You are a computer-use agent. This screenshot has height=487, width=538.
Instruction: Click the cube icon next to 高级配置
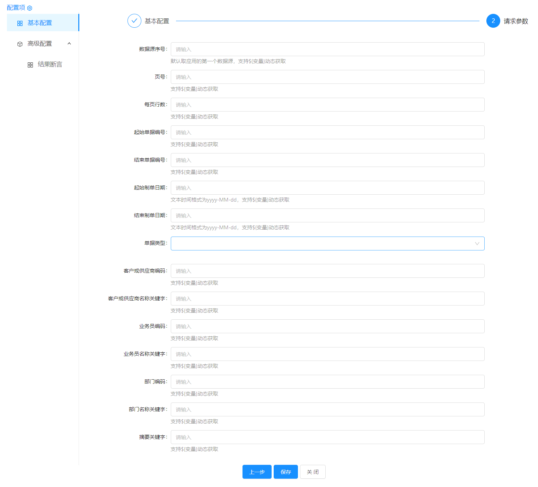pos(20,44)
